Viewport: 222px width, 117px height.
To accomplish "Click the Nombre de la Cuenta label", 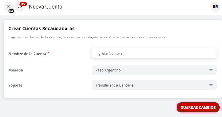I will point(27,54).
